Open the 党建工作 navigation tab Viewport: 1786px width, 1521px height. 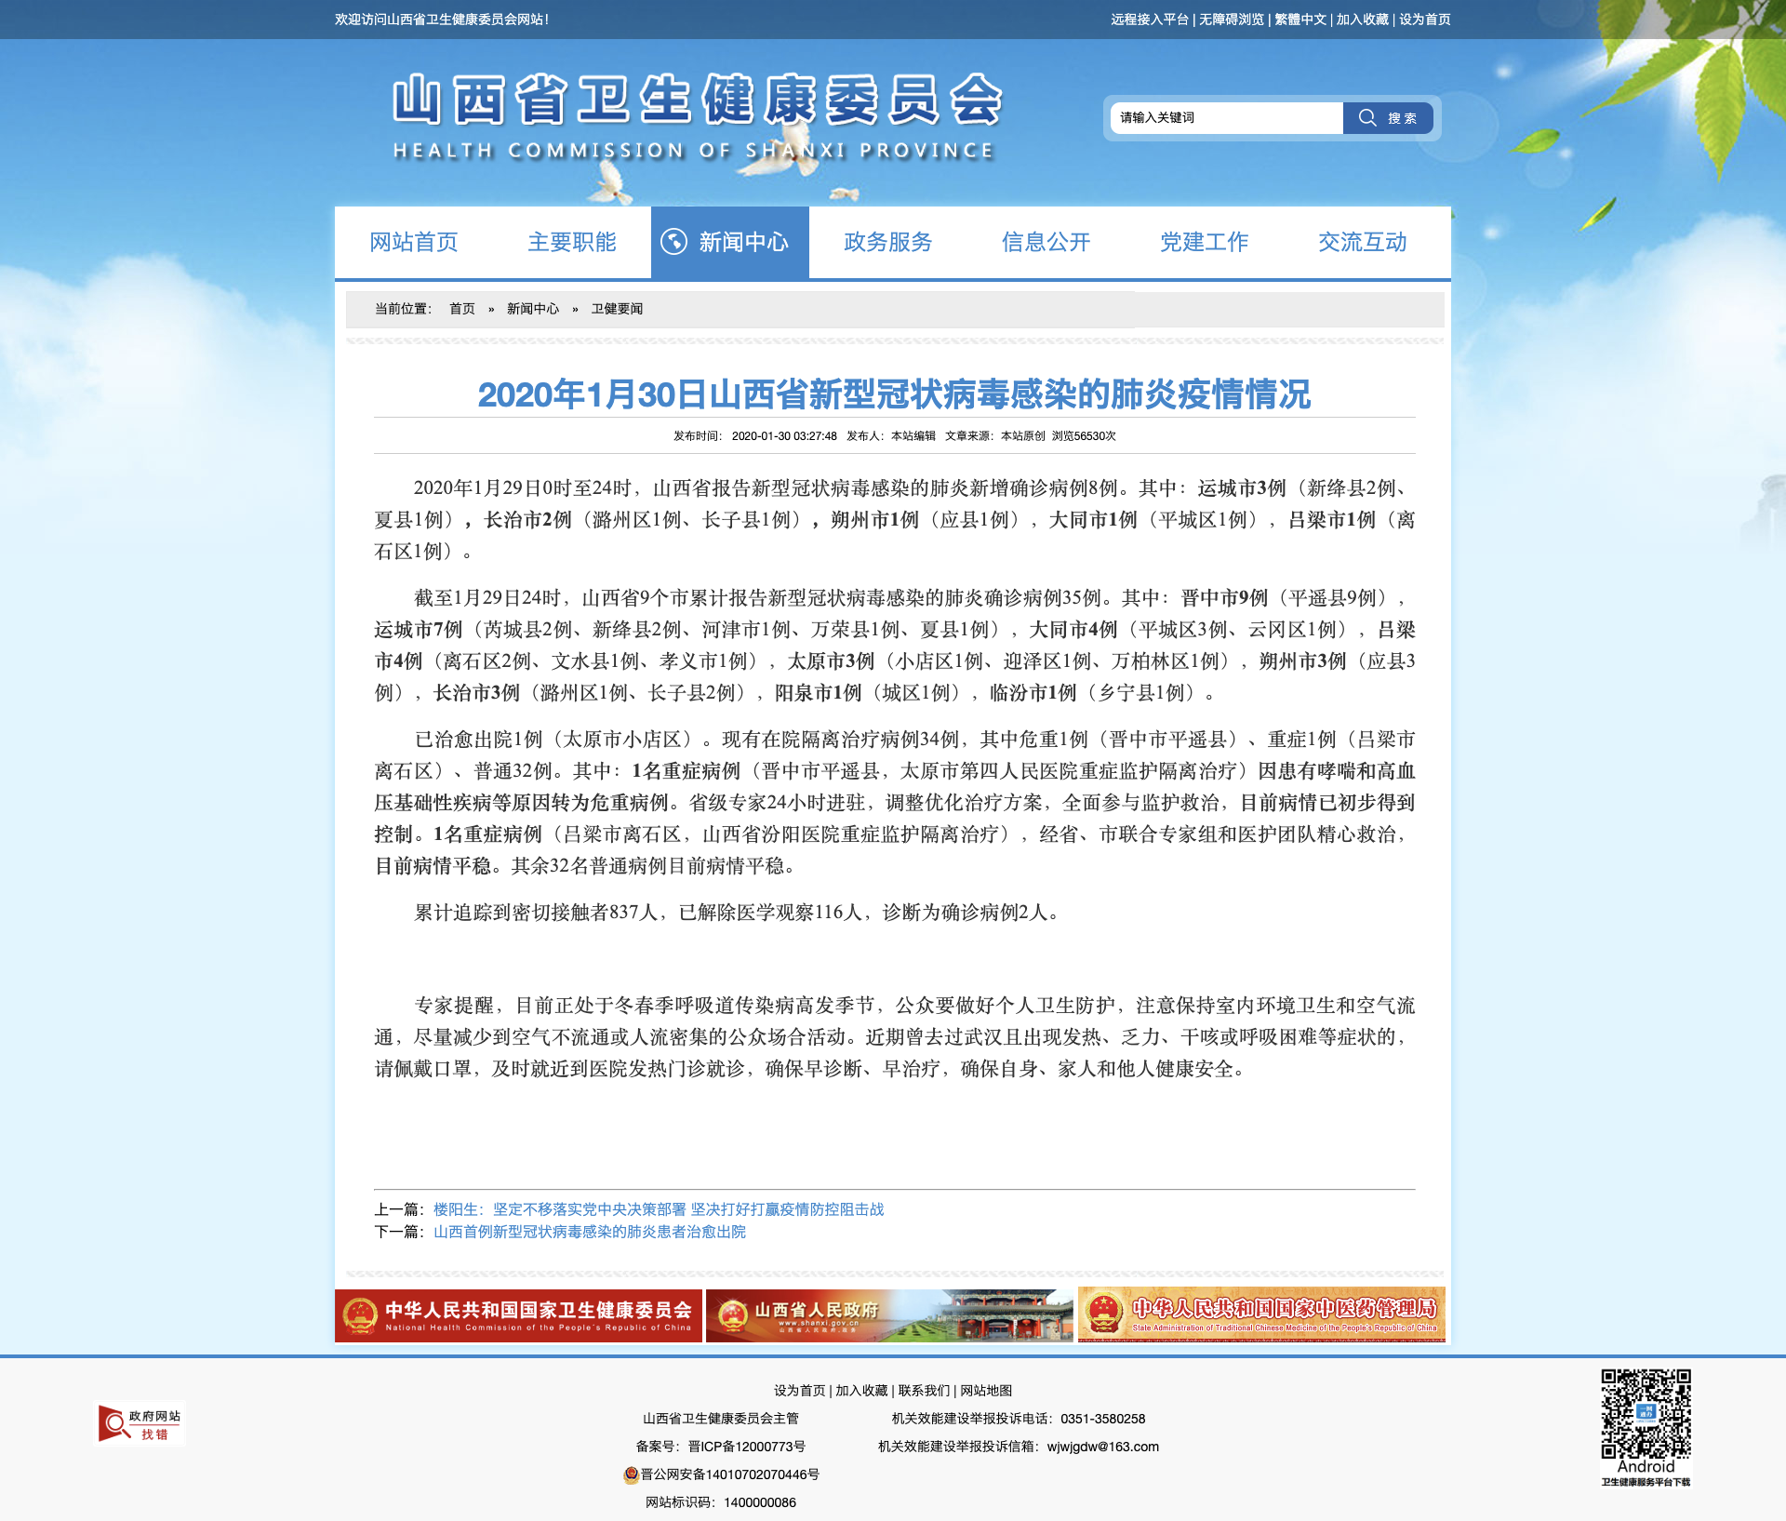[1205, 242]
